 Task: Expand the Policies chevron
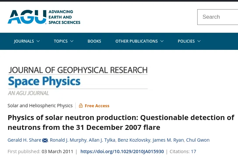click(199, 41)
